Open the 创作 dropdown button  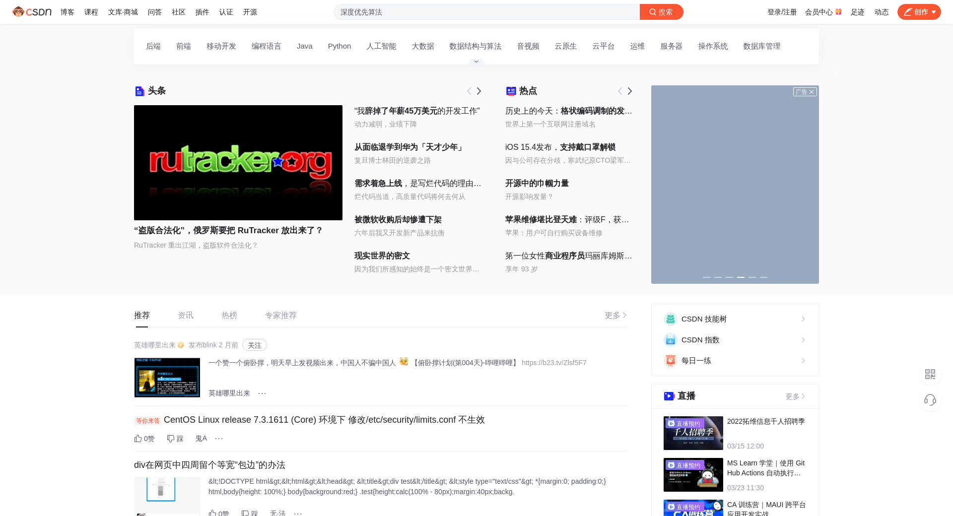[919, 12]
